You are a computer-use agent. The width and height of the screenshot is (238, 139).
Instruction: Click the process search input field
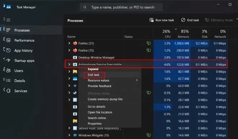click(121, 7)
